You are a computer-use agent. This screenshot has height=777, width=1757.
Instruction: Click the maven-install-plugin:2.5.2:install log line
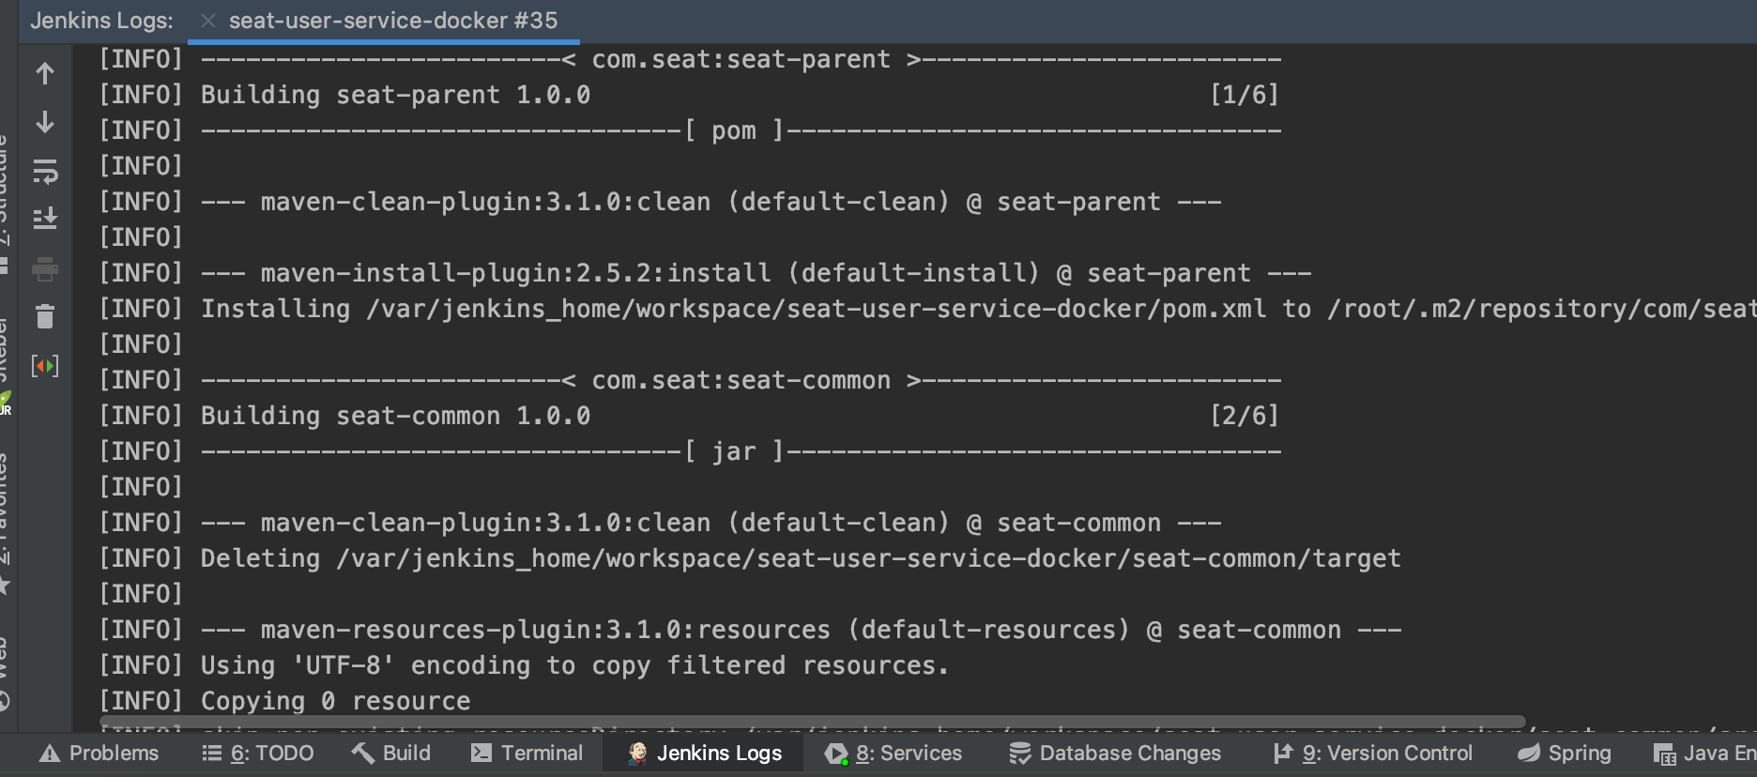(x=706, y=273)
